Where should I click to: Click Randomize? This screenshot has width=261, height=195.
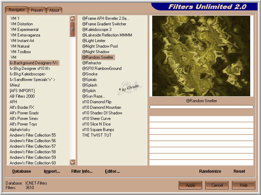(210, 171)
